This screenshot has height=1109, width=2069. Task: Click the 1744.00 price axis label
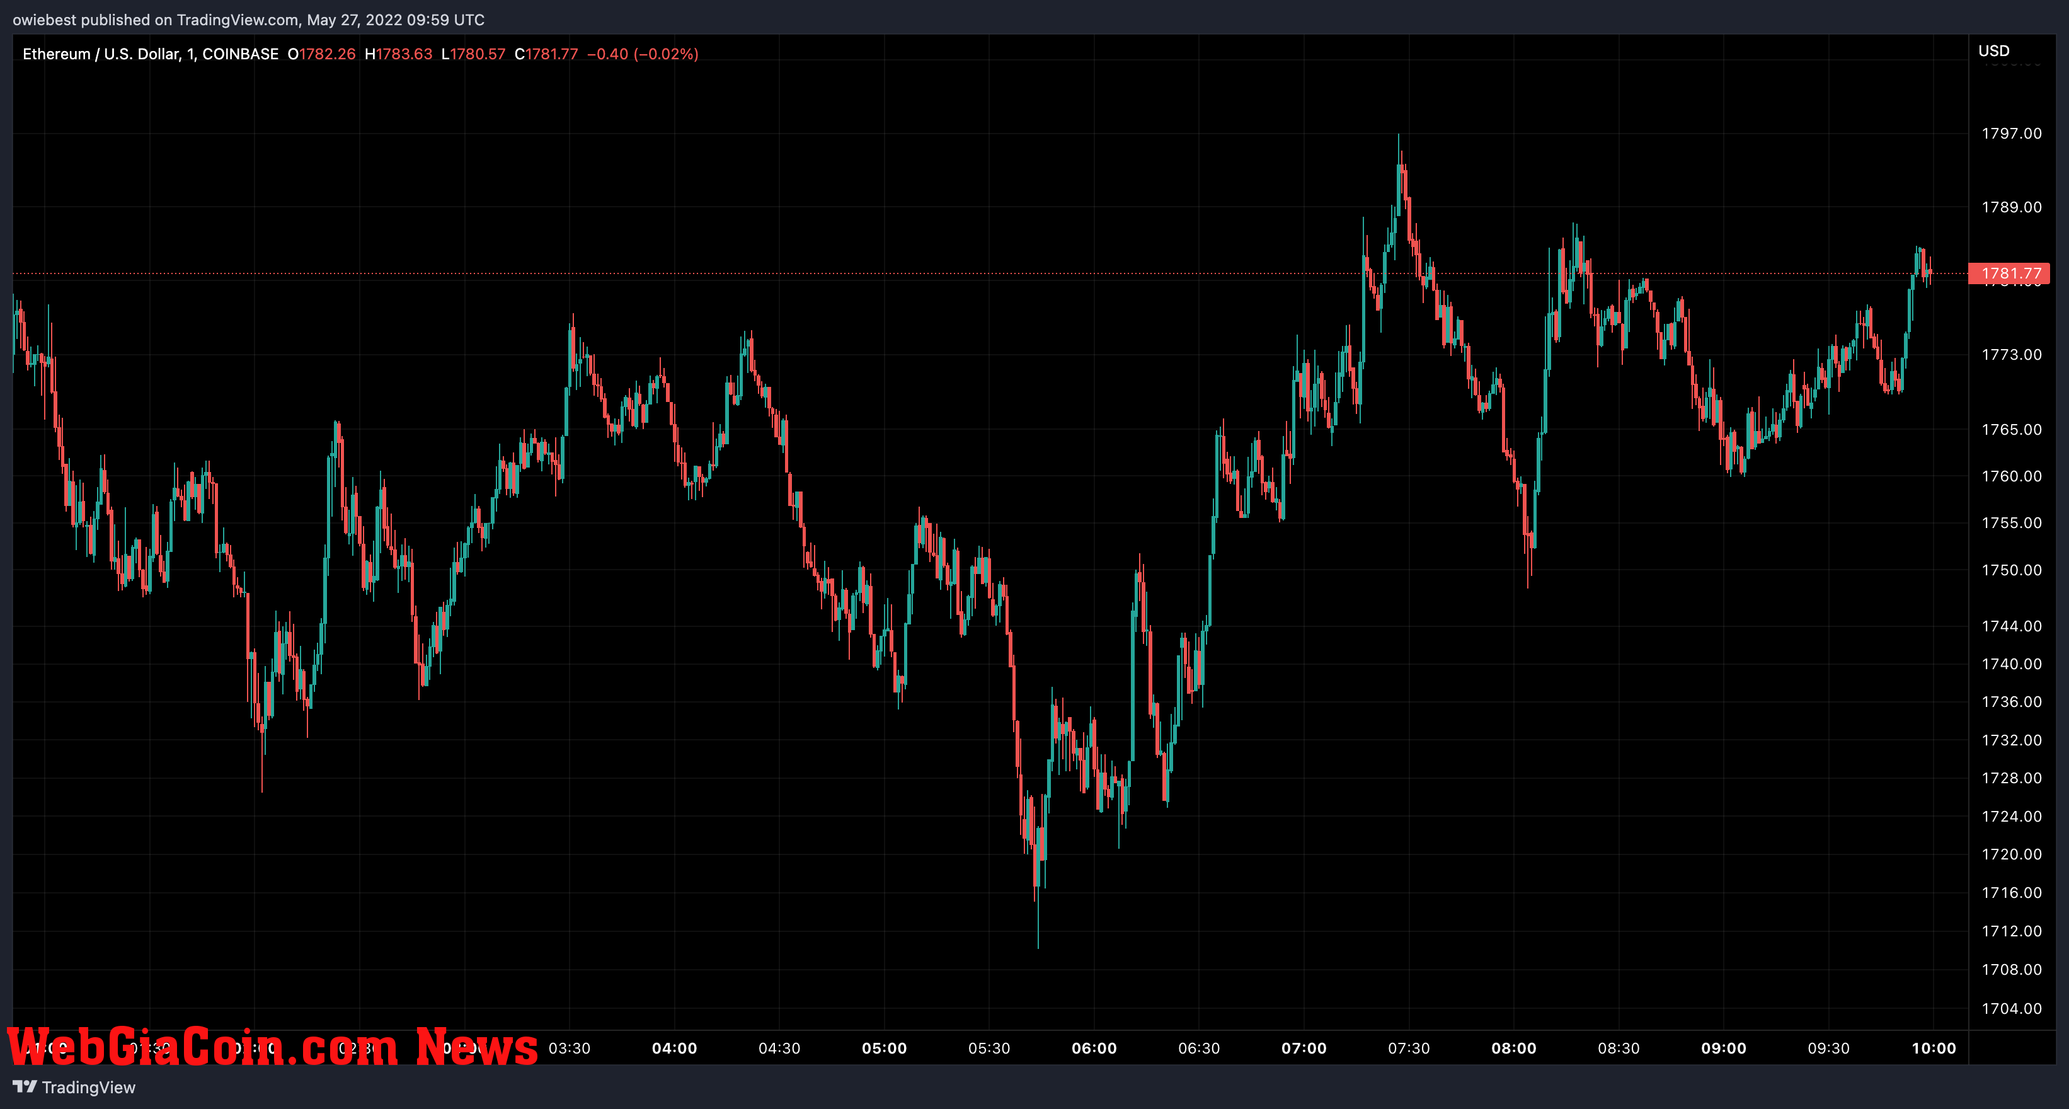point(2011,626)
